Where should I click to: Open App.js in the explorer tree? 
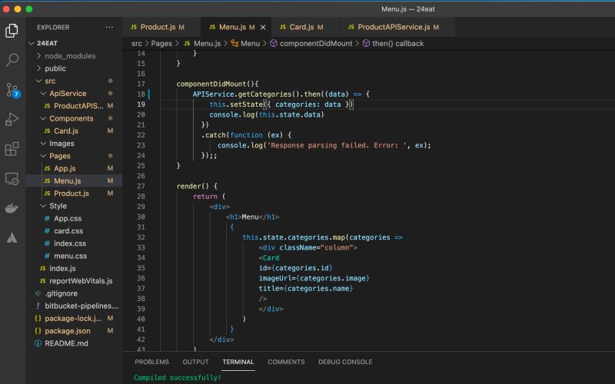(x=74, y=168)
